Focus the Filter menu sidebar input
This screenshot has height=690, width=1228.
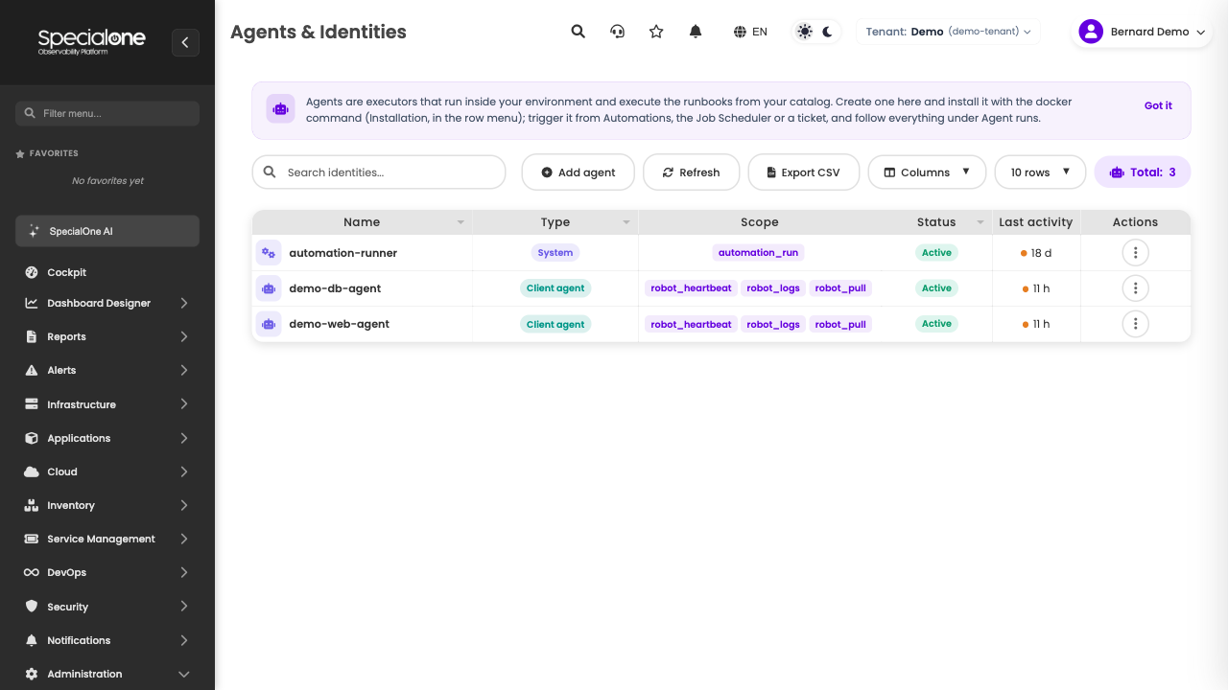pos(107,113)
